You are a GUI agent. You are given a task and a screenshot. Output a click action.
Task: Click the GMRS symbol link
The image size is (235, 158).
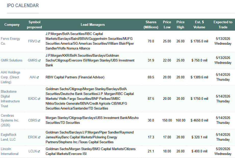(x=33, y=60)
